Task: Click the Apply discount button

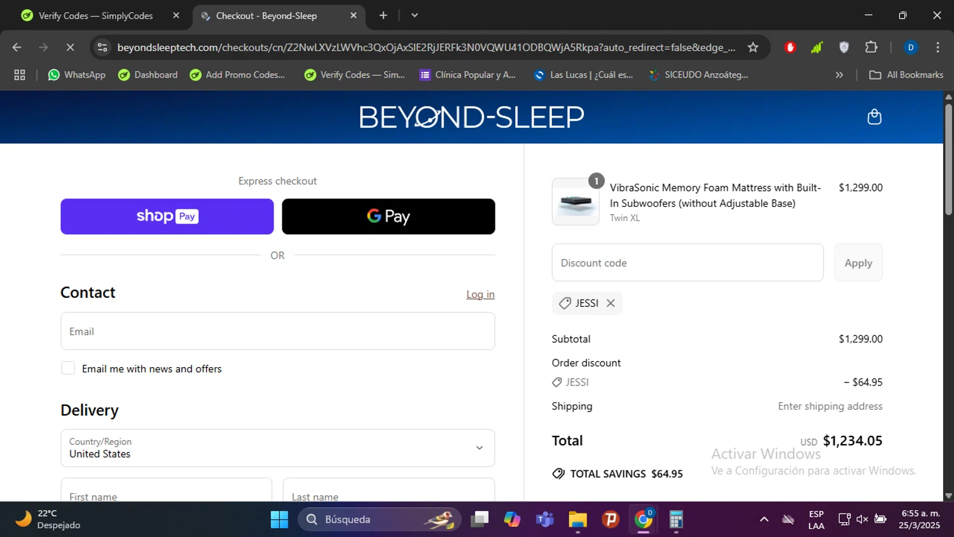Action: click(858, 263)
